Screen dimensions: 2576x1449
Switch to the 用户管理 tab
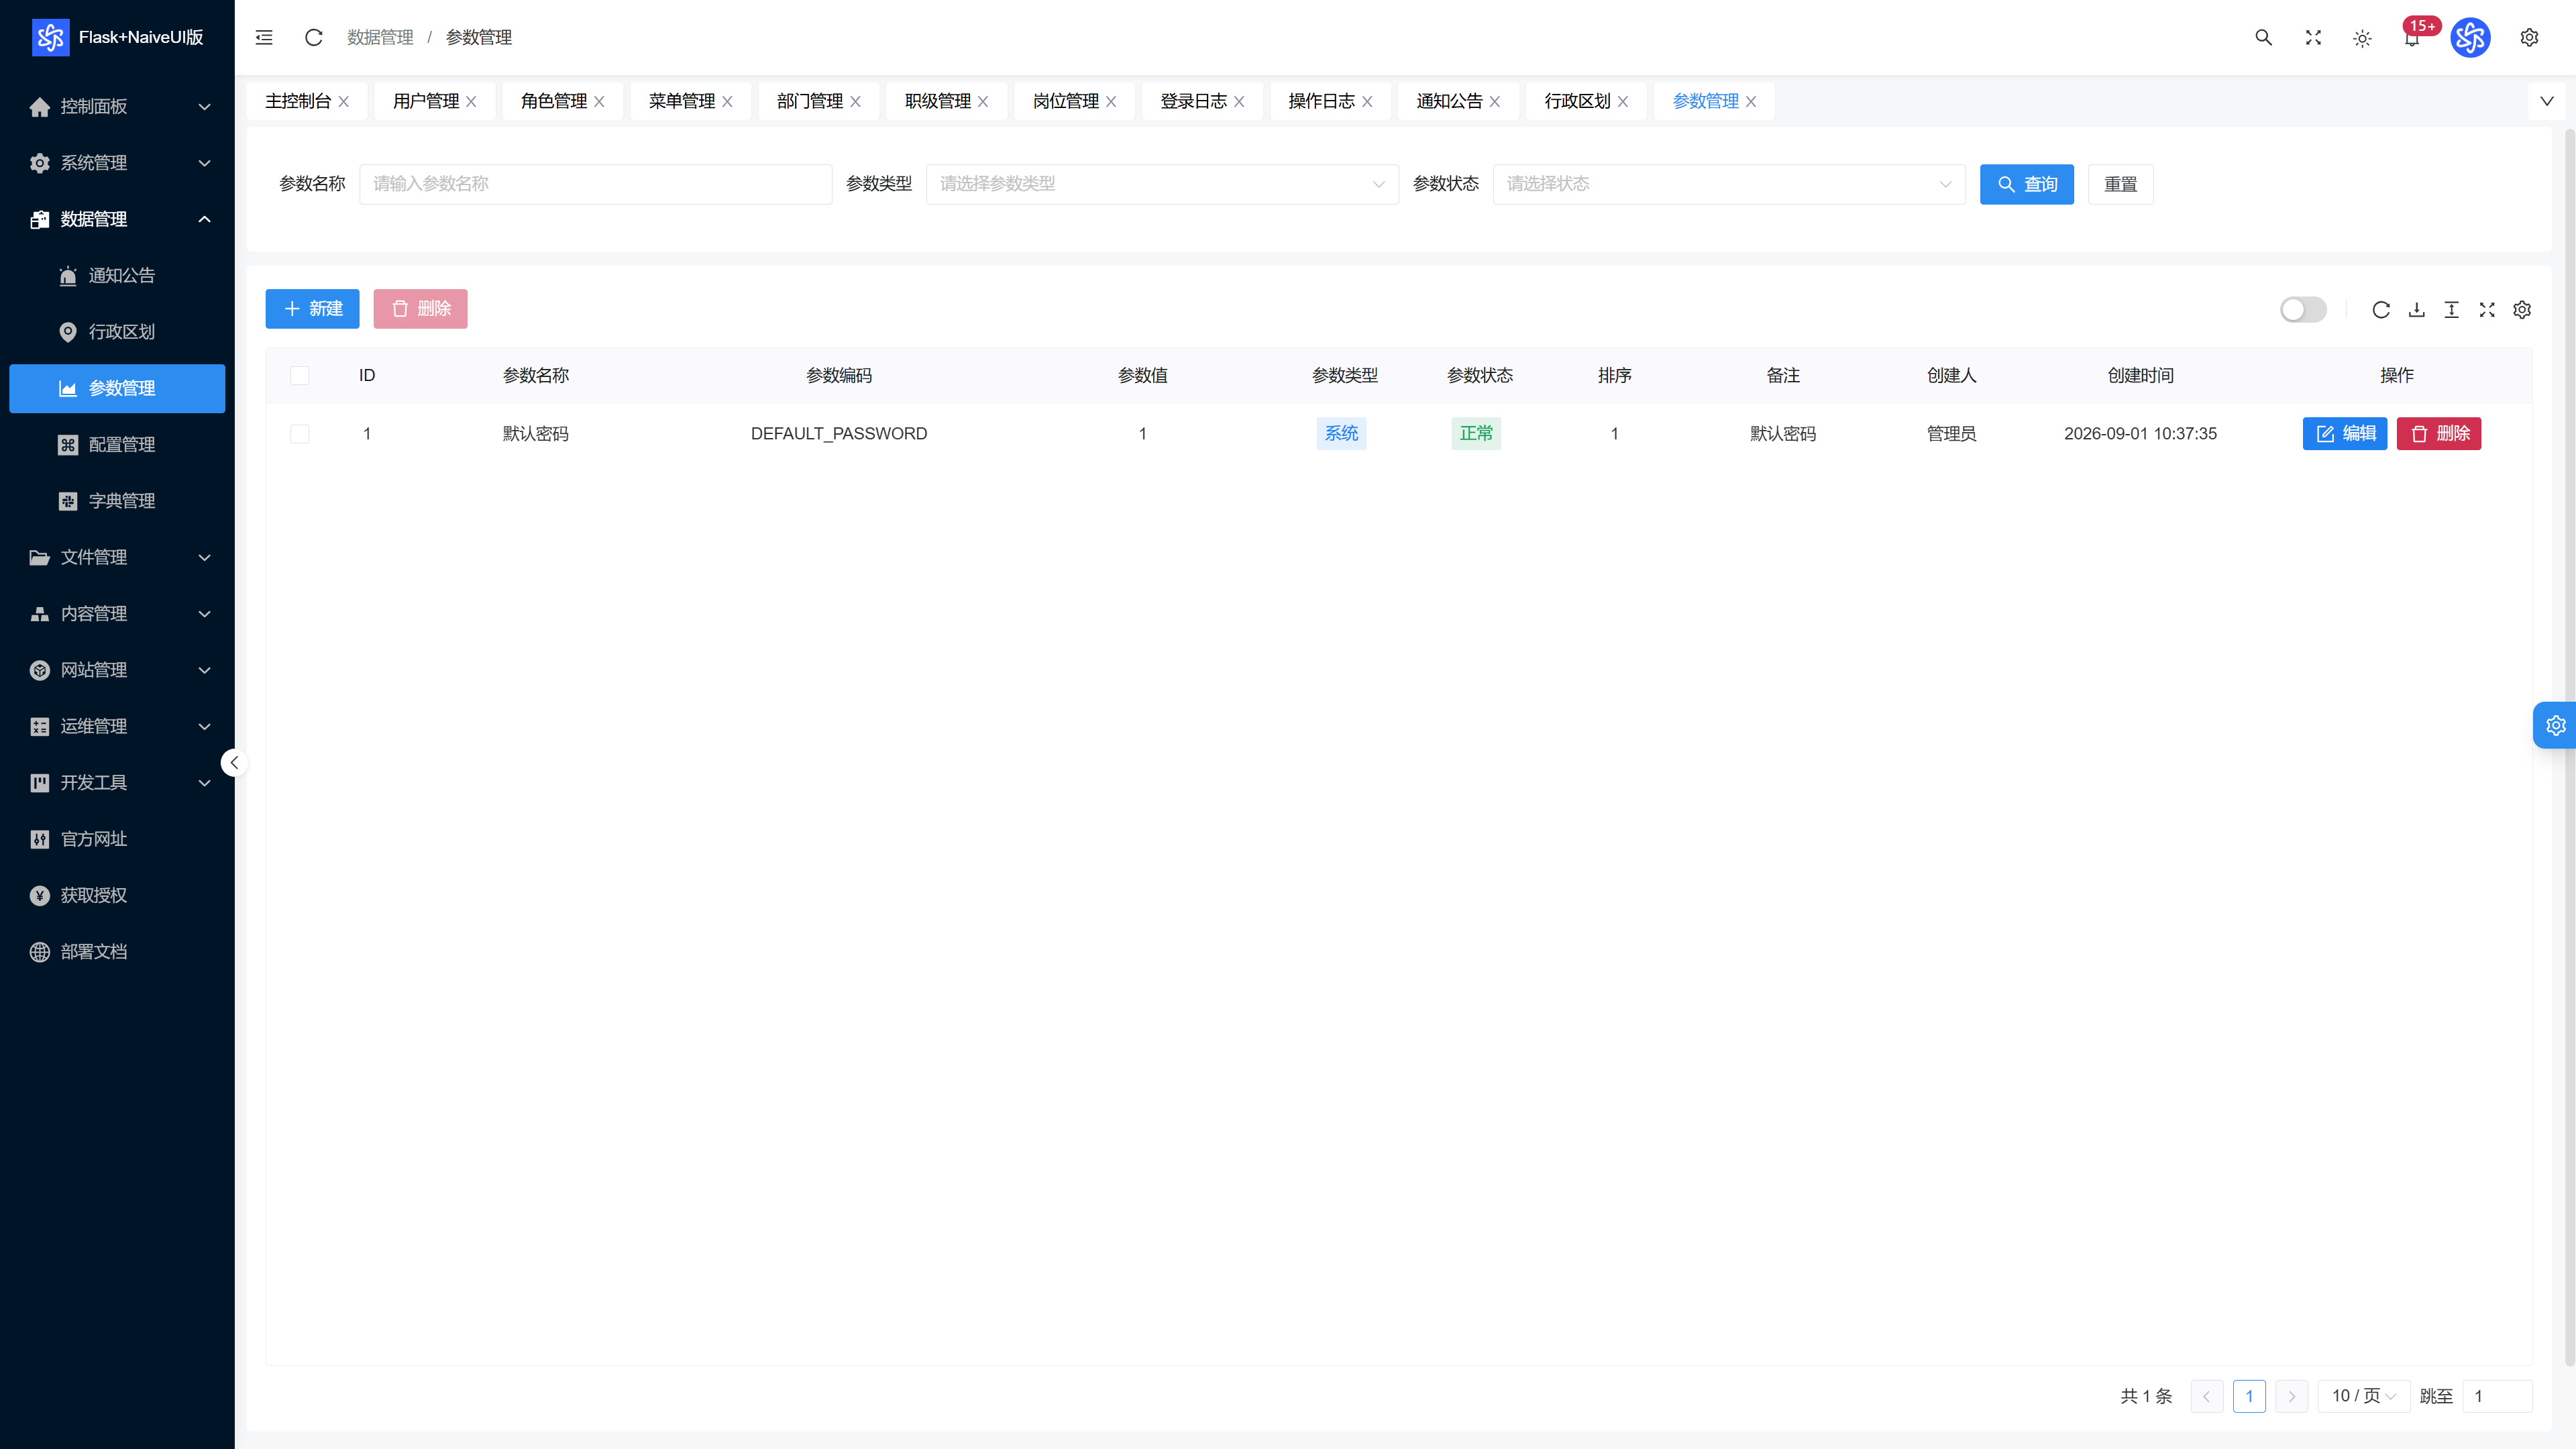[x=434, y=101]
